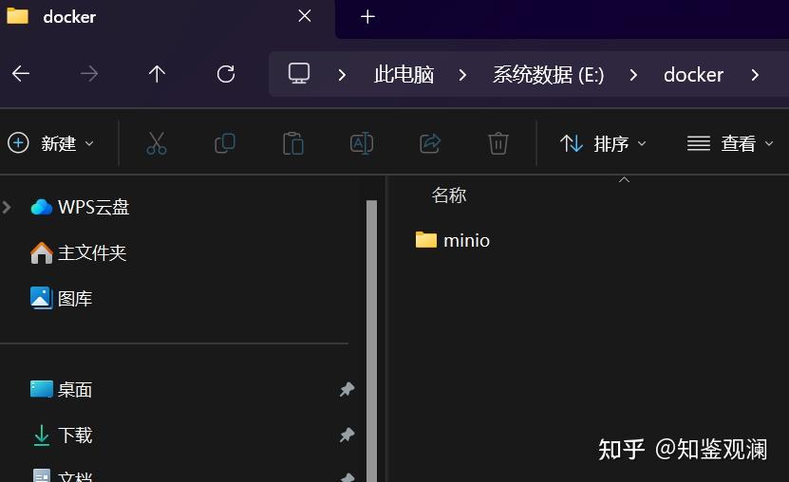Expand chevron after the computer icon
This screenshot has height=482, width=789.
(342, 75)
